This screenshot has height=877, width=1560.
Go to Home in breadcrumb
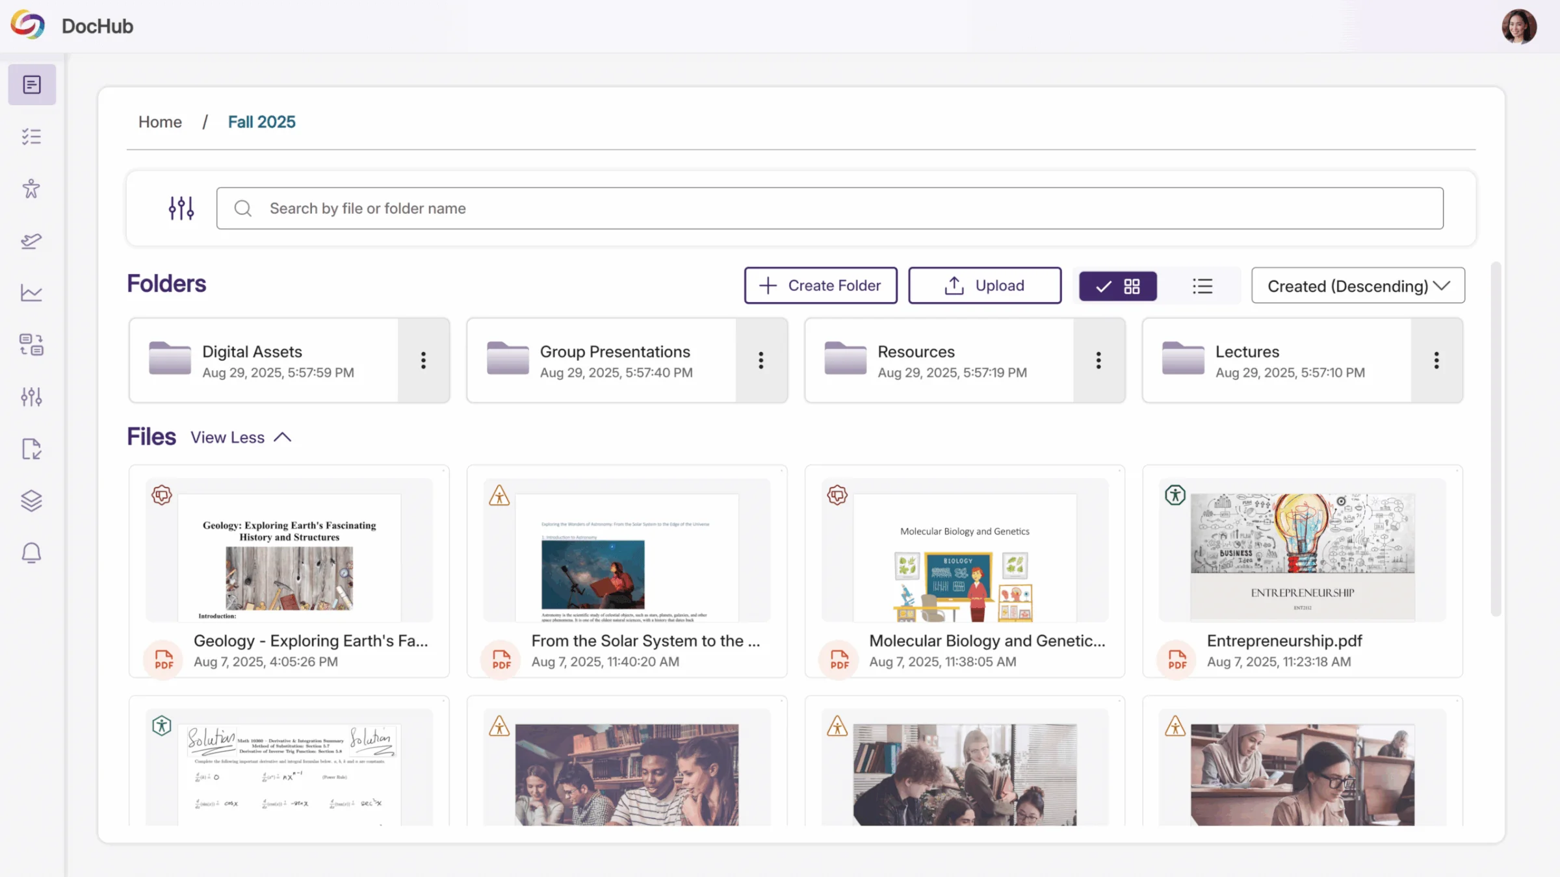(x=160, y=122)
